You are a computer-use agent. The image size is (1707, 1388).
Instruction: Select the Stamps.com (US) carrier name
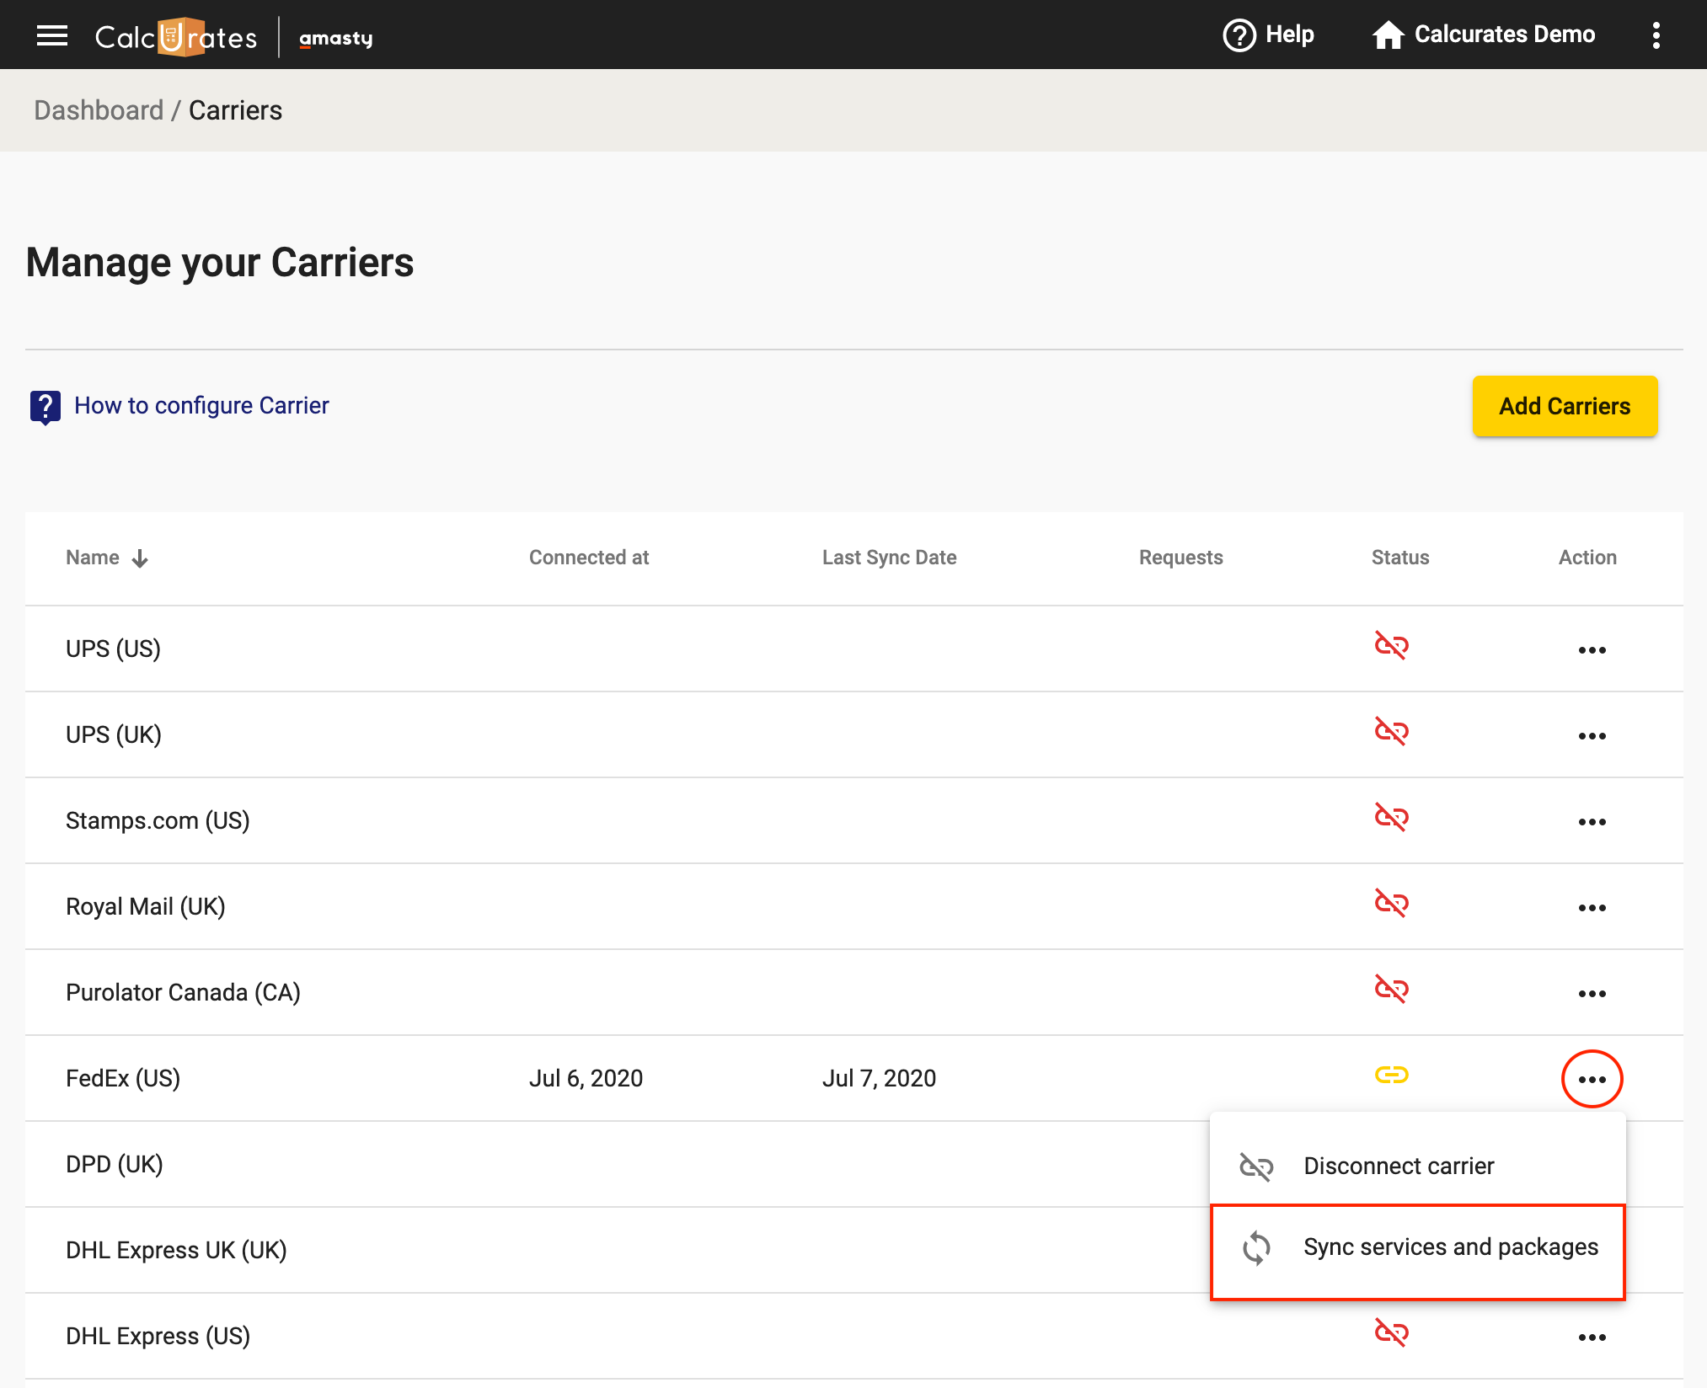click(x=158, y=821)
